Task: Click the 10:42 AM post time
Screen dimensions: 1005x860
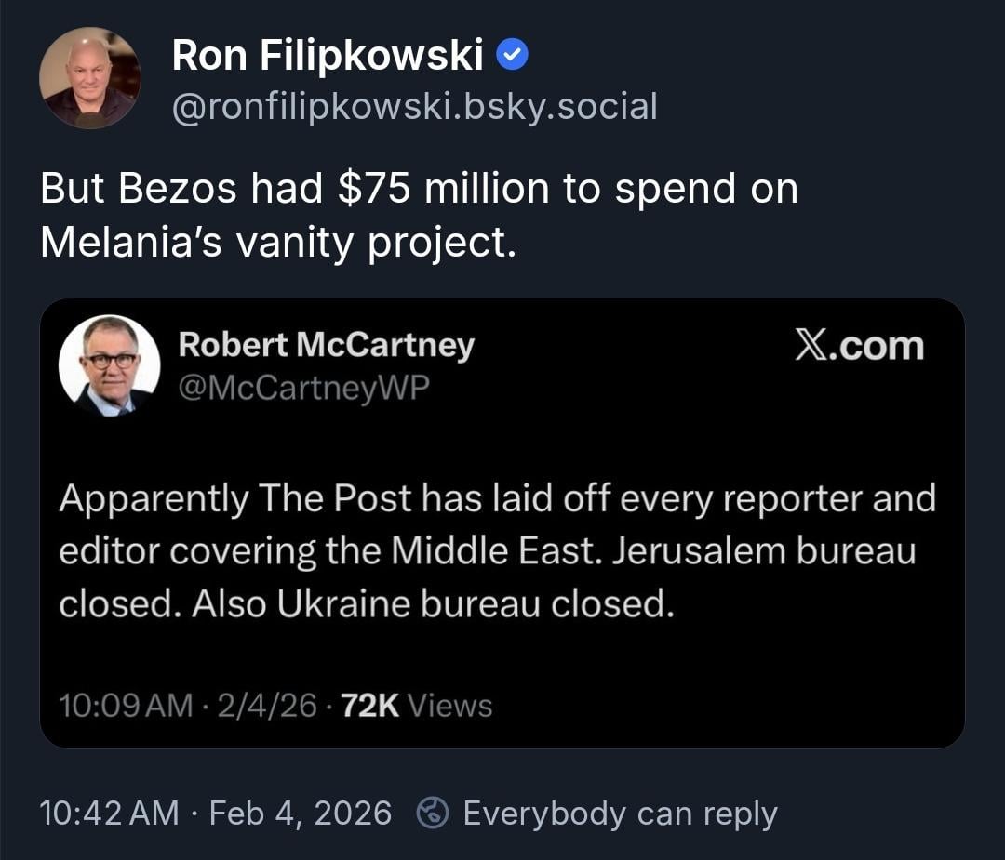Action: point(110,814)
